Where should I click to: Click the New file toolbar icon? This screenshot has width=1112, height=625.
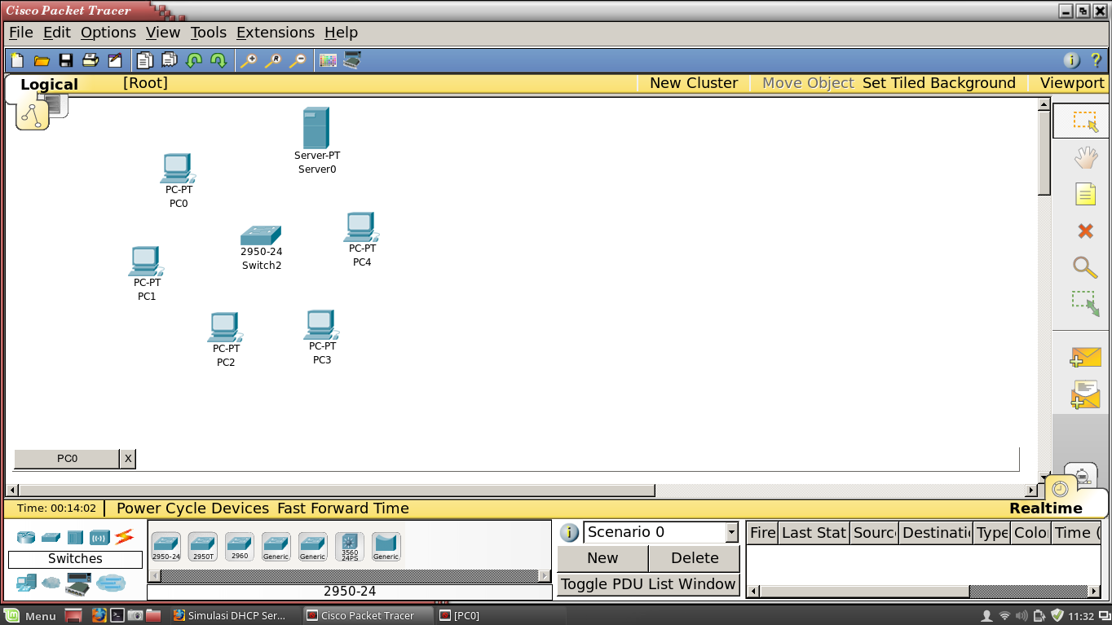click(17, 60)
